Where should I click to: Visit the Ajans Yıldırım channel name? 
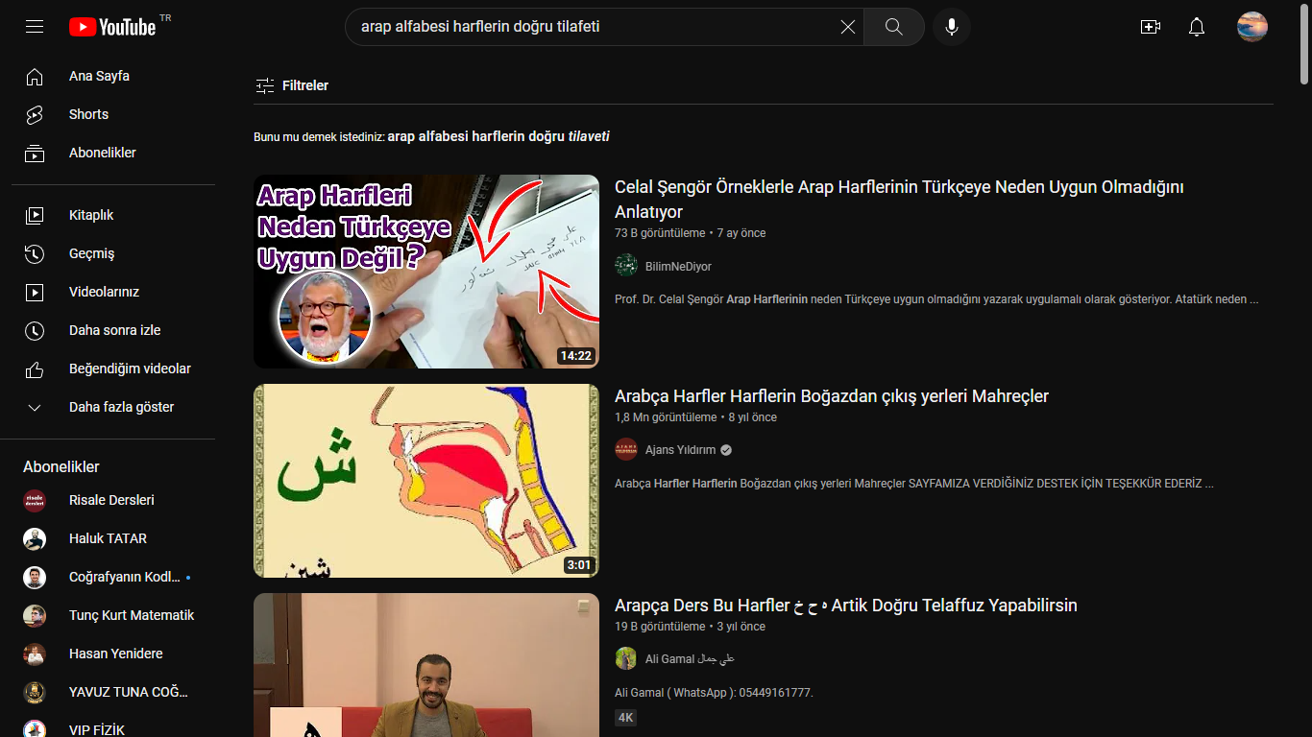(x=680, y=450)
